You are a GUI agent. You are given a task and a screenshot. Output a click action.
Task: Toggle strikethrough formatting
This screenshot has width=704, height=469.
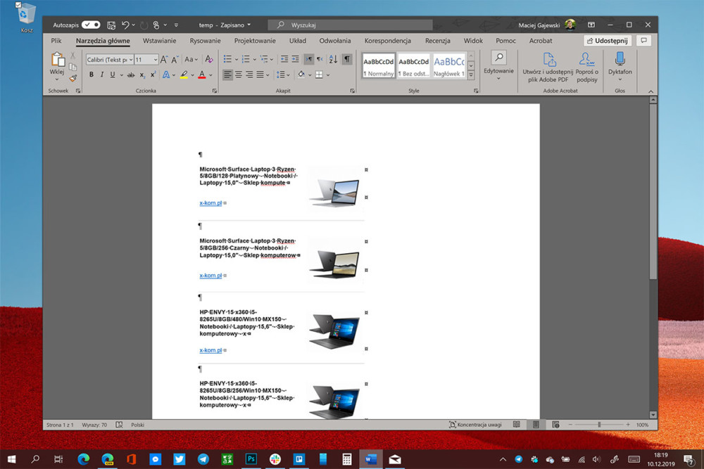pyautogui.click(x=131, y=75)
